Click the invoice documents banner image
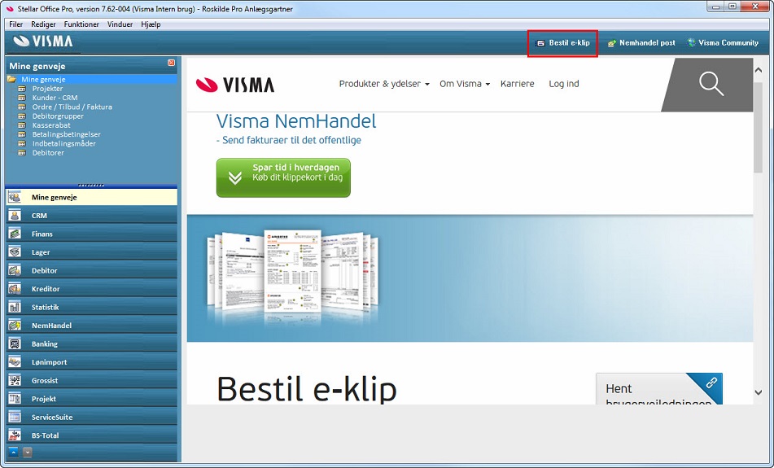The height and width of the screenshot is (468, 774). coord(293,277)
